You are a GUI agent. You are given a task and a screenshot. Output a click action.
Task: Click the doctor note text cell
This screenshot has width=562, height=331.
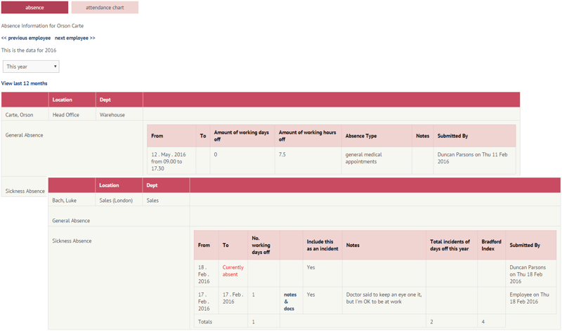point(384,298)
